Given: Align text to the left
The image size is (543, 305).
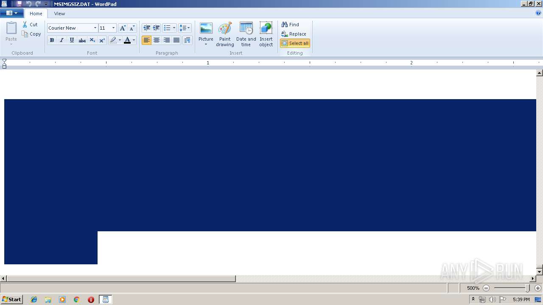Looking at the screenshot, I should pyautogui.click(x=147, y=40).
